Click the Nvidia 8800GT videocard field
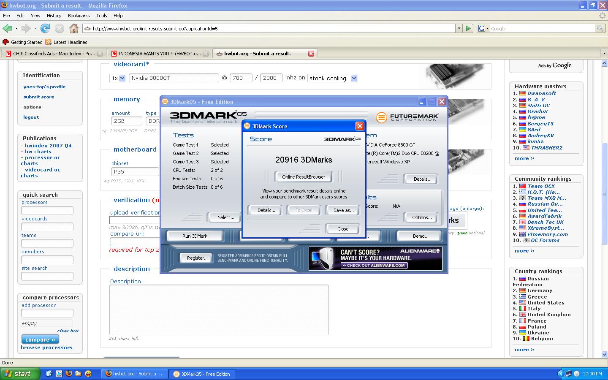Viewport: 608px width, 380px height. [174, 78]
